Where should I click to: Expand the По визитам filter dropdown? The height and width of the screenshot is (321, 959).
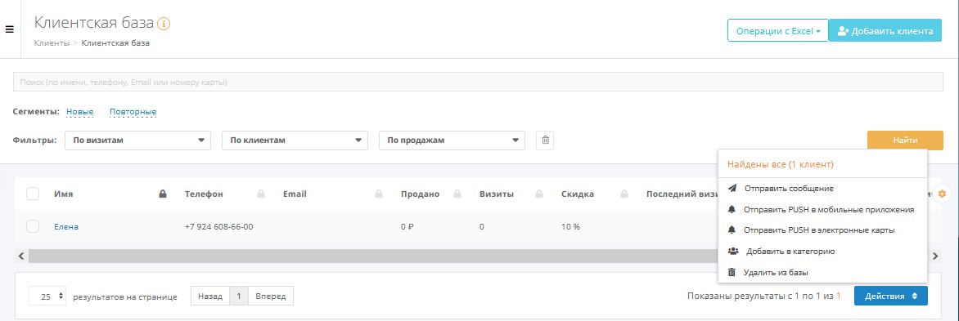pyautogui.click(x=137, y=140)
